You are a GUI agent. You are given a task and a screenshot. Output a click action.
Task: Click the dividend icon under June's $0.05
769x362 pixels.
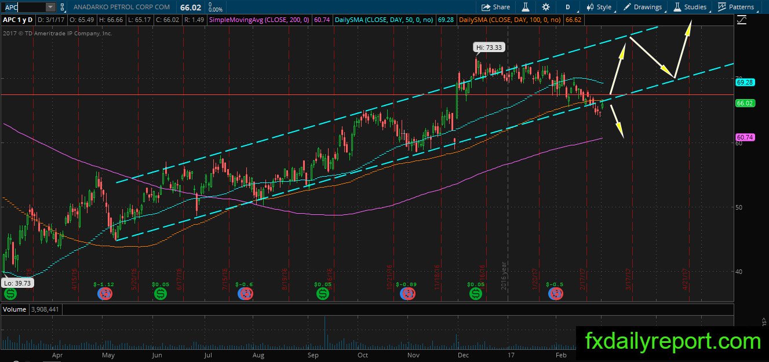pyautogui.click(x=161, y=294)
